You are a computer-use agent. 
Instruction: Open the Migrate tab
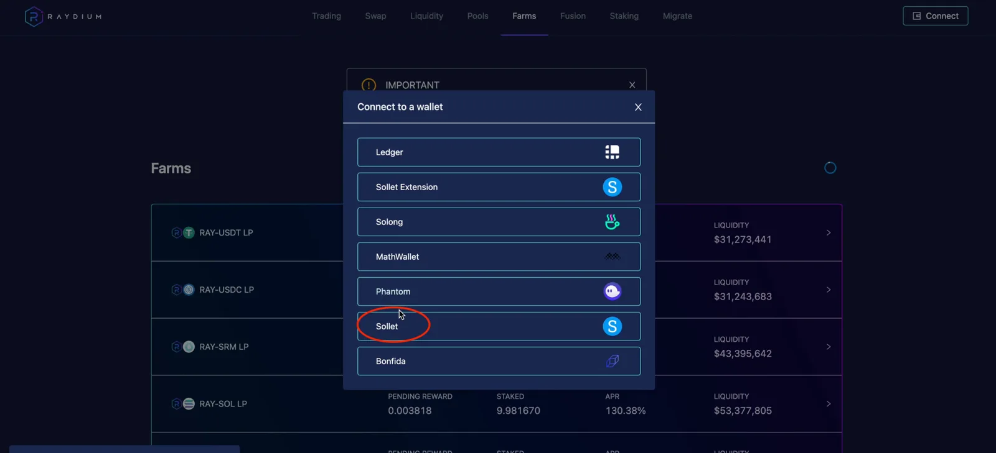coord(677,16)
